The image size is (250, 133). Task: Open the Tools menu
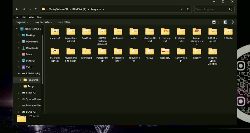[39, 17]
